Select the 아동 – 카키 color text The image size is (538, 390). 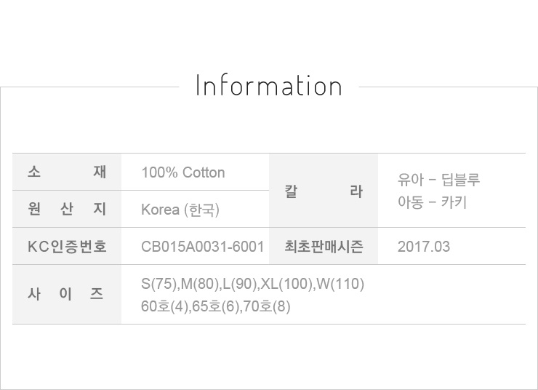[x=432, y=202]
